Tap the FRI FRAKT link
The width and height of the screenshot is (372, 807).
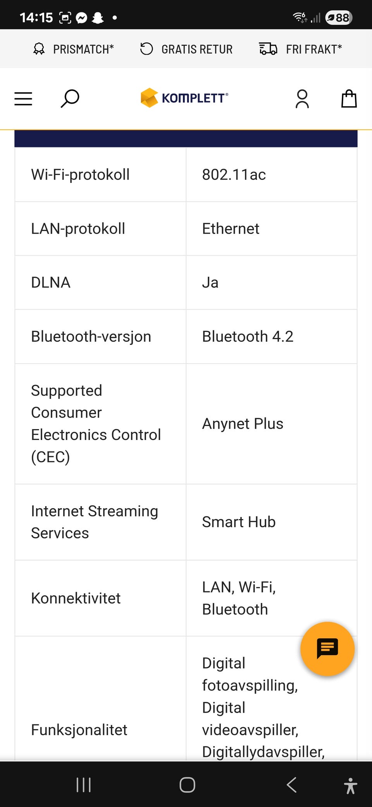(301, 49)
